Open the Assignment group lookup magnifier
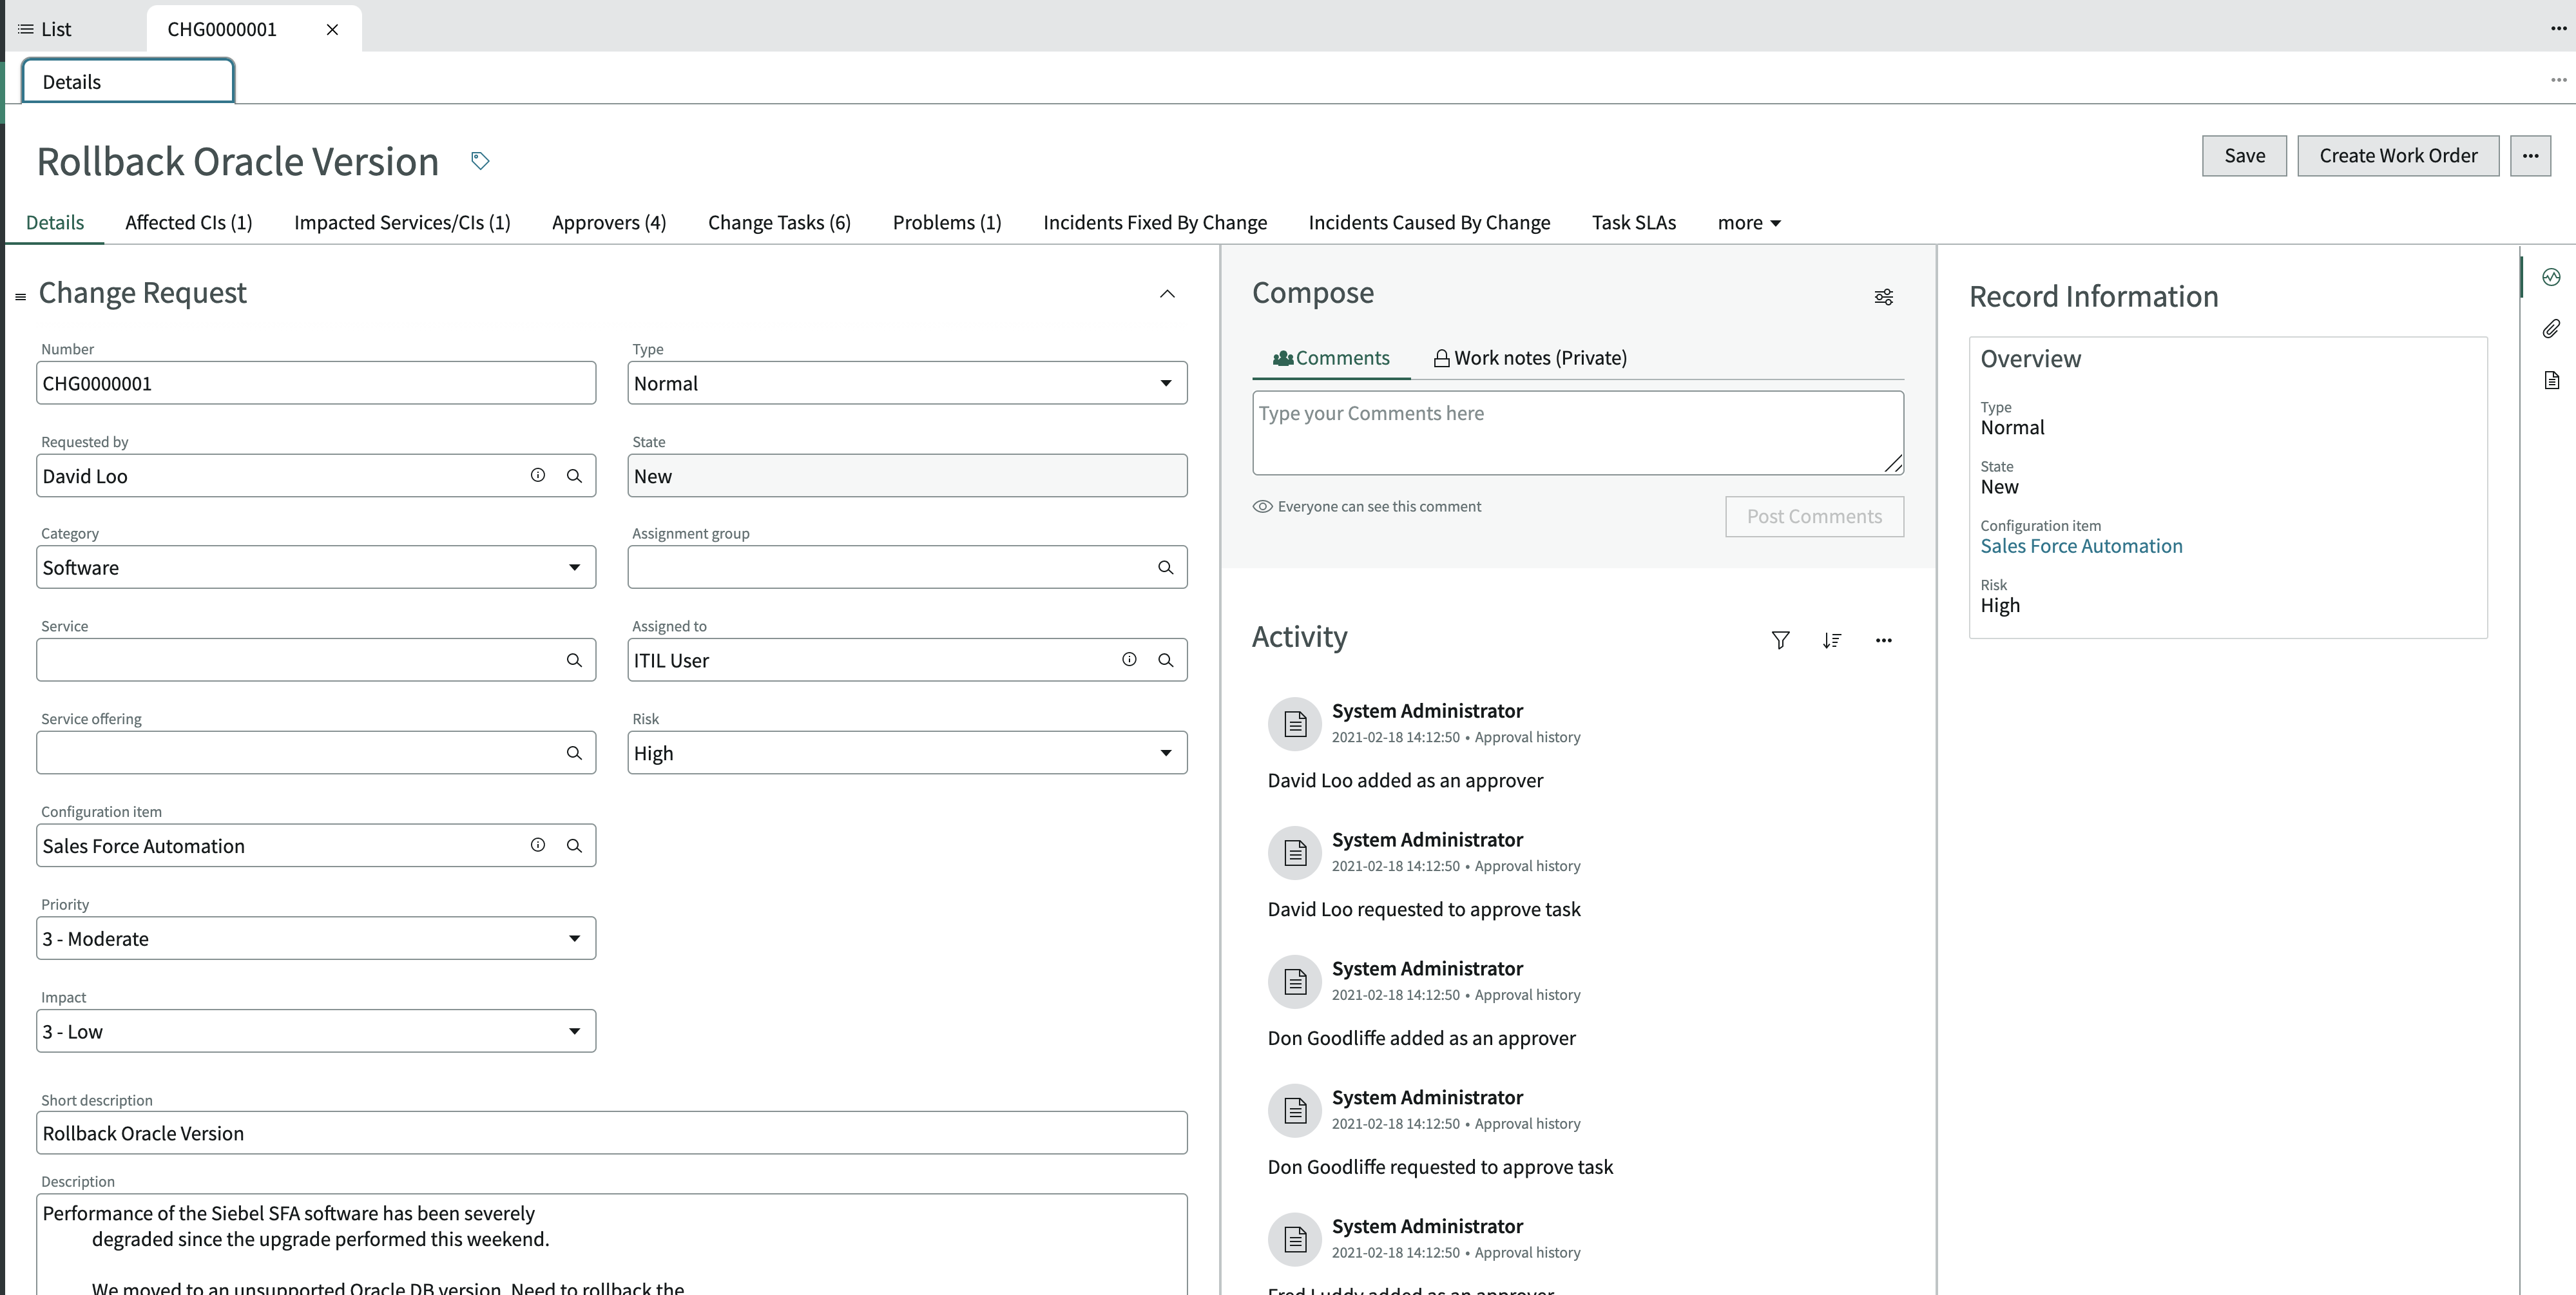Viewport: 2576px width, 1295px height. (x=1165, y=567)
